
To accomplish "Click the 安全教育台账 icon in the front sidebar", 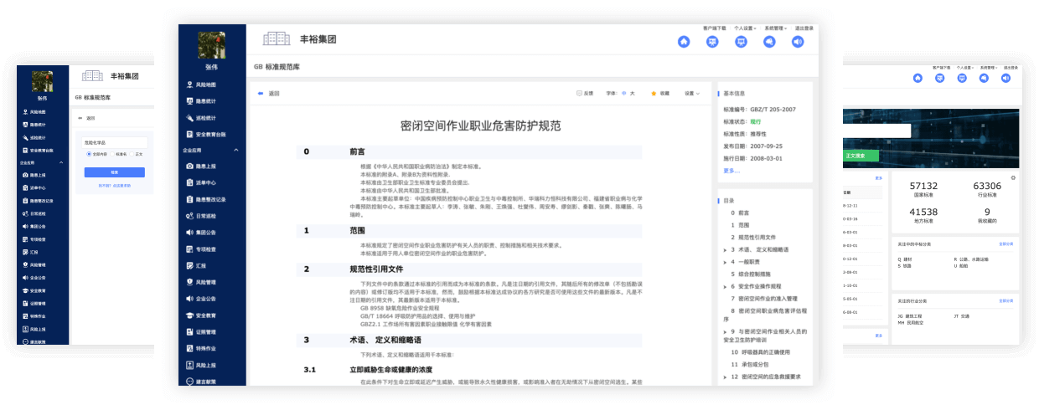I will click(x=189, y=134).
